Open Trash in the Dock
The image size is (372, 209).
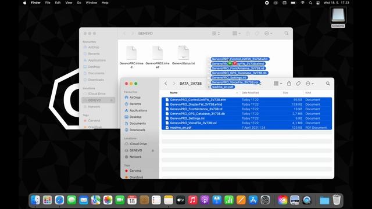click(x=337, y=200)
